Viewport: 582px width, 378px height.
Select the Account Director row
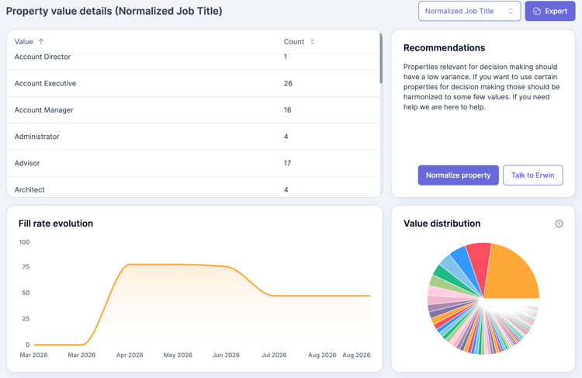click(193, 60)
